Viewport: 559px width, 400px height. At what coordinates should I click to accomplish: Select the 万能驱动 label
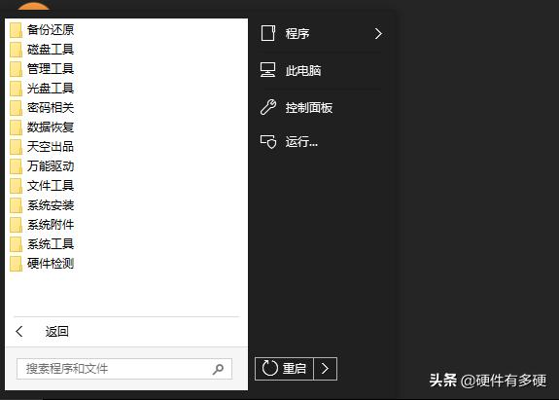[x=51, y=166]
